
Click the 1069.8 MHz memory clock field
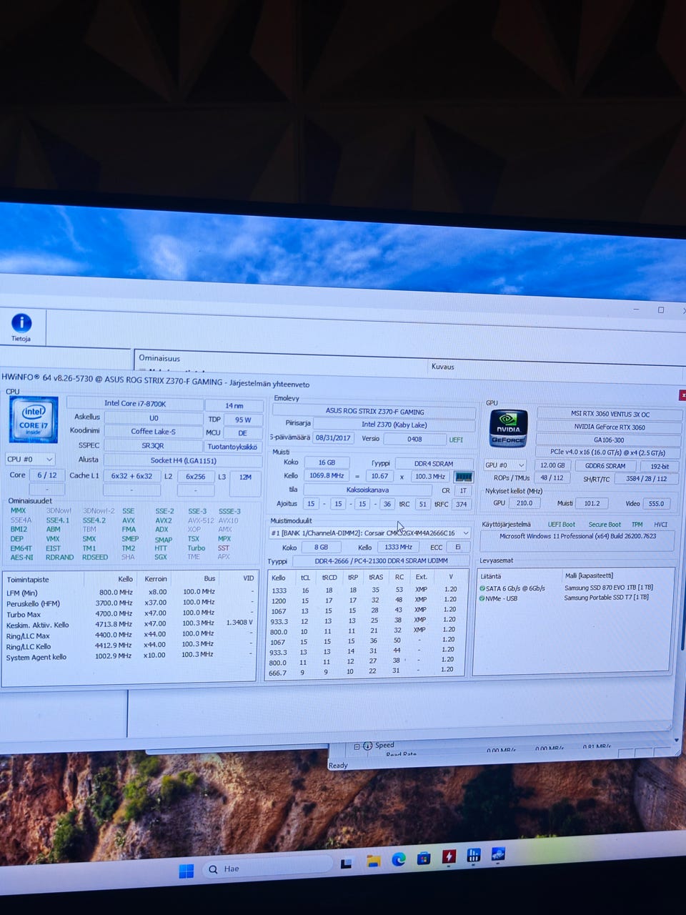(x=327, y=475)
